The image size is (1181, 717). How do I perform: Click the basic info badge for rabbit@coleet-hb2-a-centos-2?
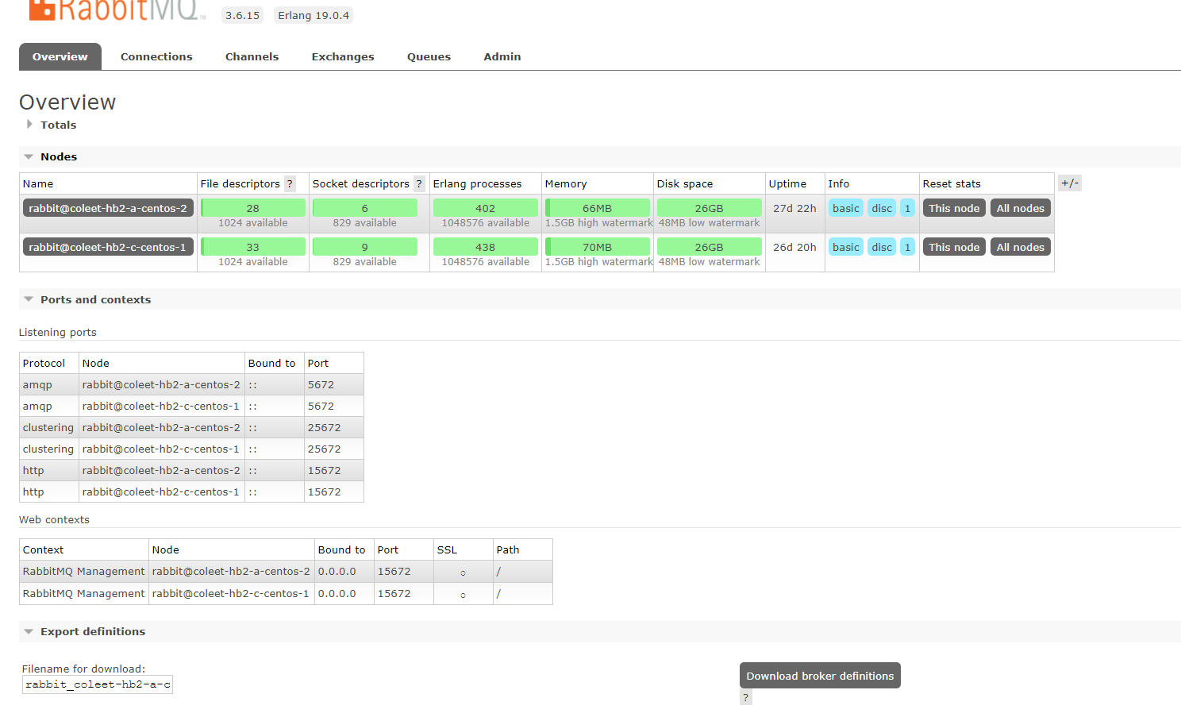coord(845,207)
